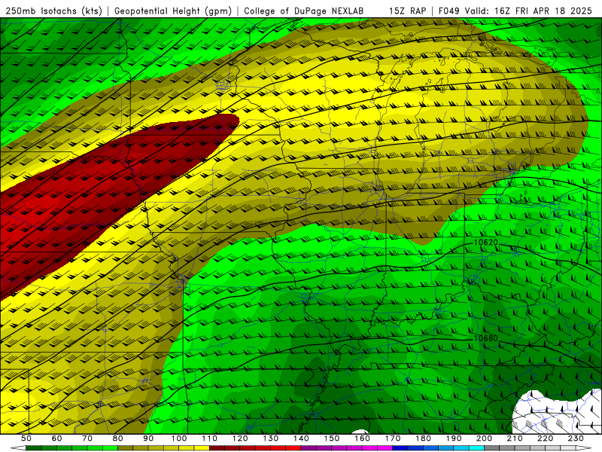Click the 230 label on the color scale

tap(576, 438)
